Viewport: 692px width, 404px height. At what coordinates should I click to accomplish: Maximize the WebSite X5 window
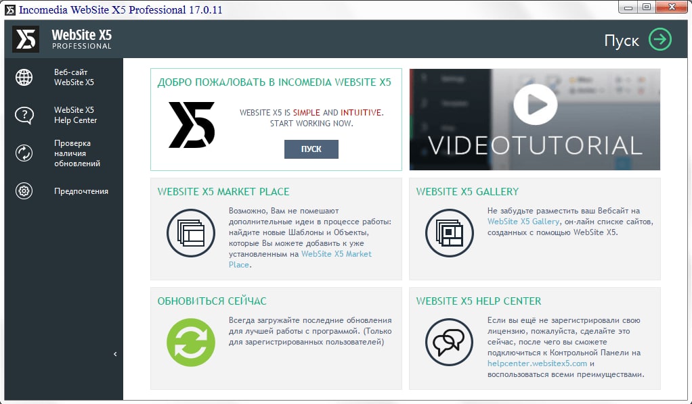click(x=647, y=7)
